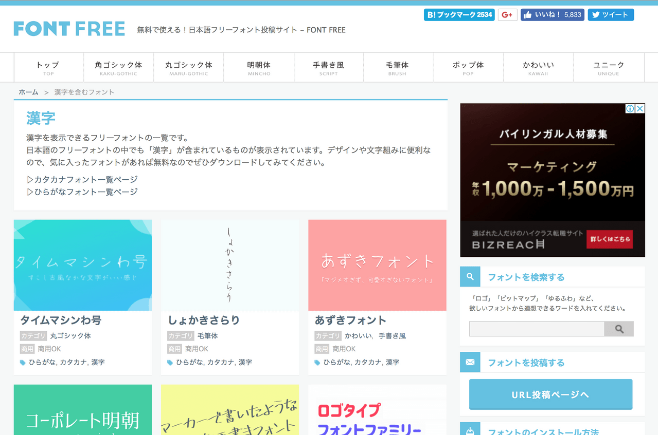Click the URL投稿ページへ button
This screenshot has height=435, width=658.
(x=550, y=394)
